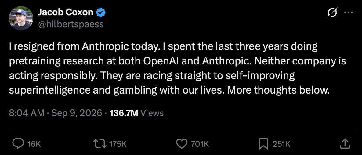This screenshot has height=155, width=362.
Task: Click the 251K bookmarks count
Action: tap(281, 144)
